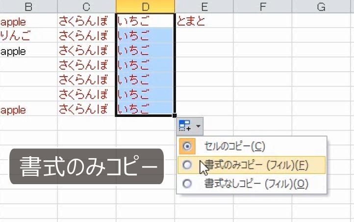Screen dimensions: 354x222
Task: Select column E header
Action: coord(204,6)
